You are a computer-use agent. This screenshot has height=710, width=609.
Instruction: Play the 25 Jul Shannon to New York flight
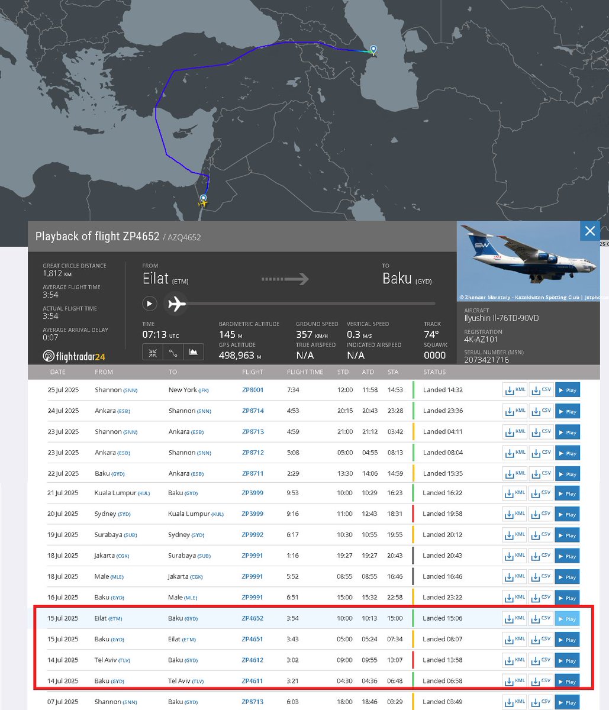pyautogui.click(x=567, y=390)
